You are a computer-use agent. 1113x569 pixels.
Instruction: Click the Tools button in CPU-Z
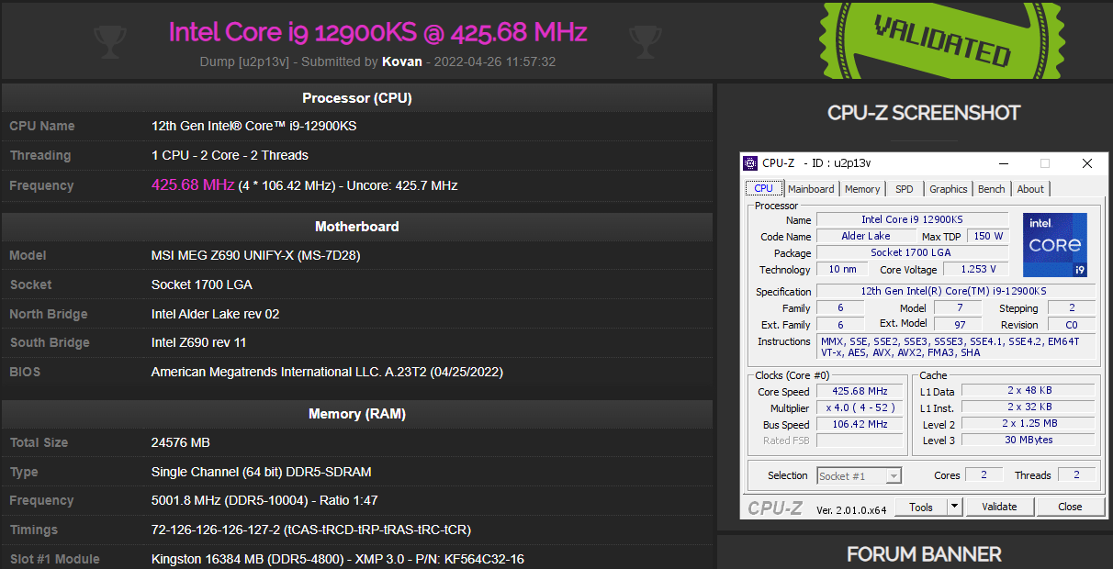pyautogui.click(x=921, y=507)
